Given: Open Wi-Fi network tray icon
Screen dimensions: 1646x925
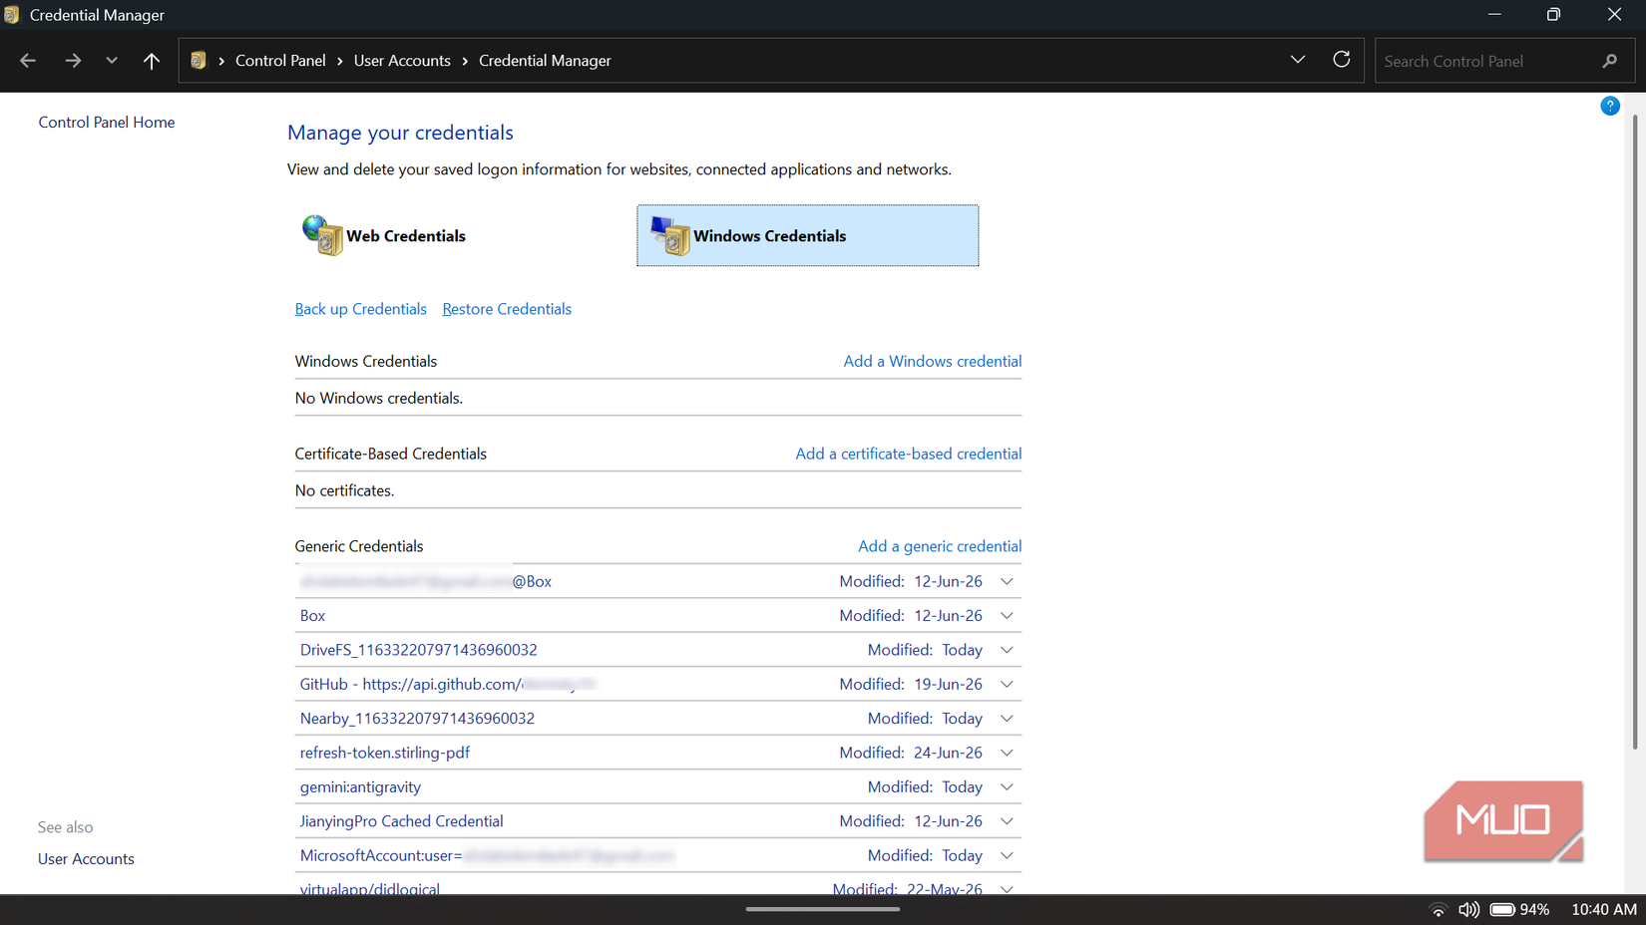Looking at the screenshot, I should (x=1438, y=910).
